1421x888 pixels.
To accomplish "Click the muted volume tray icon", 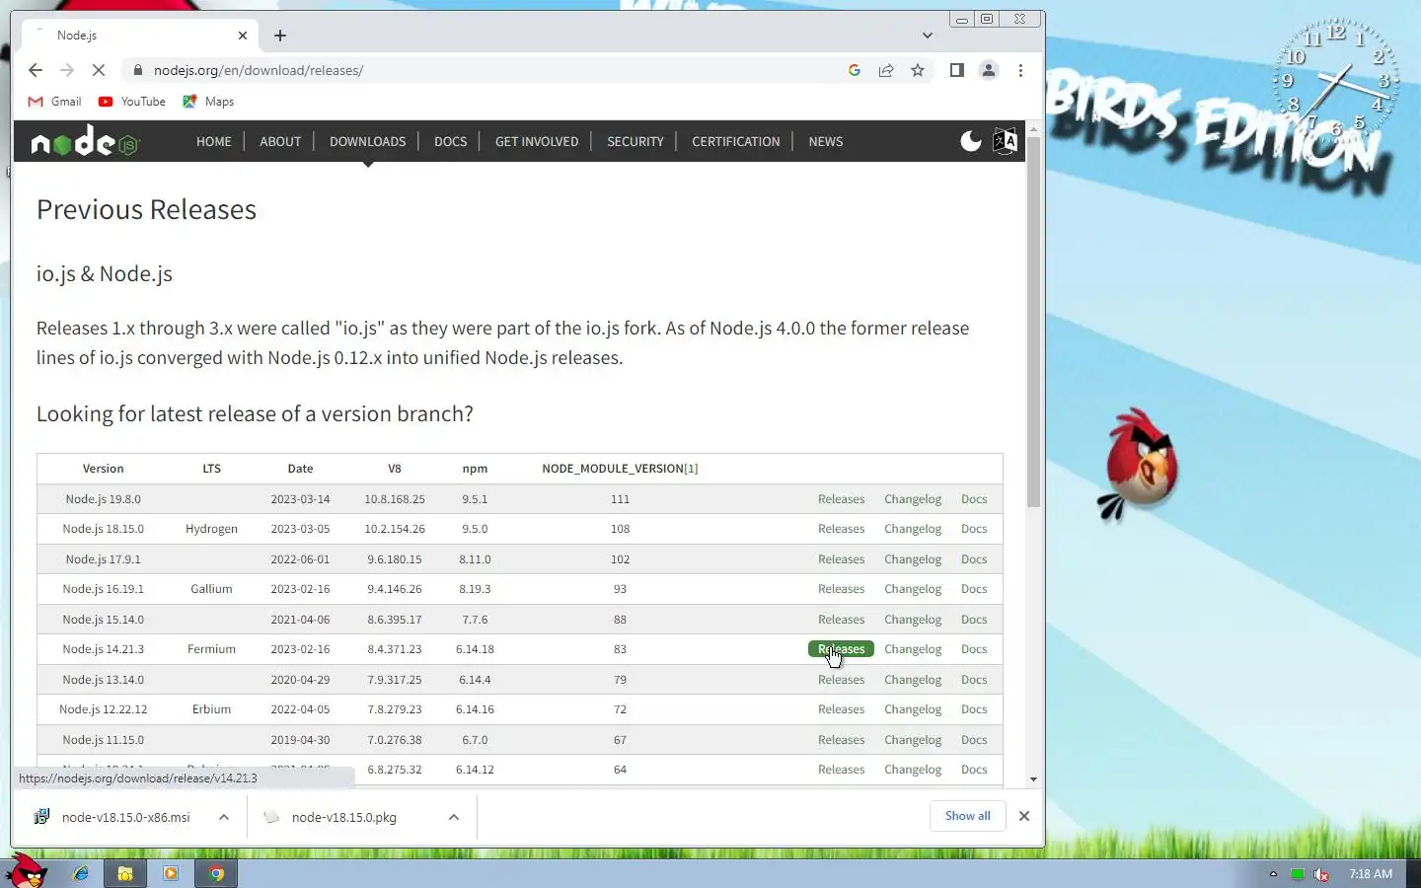I will [1320, 874].
